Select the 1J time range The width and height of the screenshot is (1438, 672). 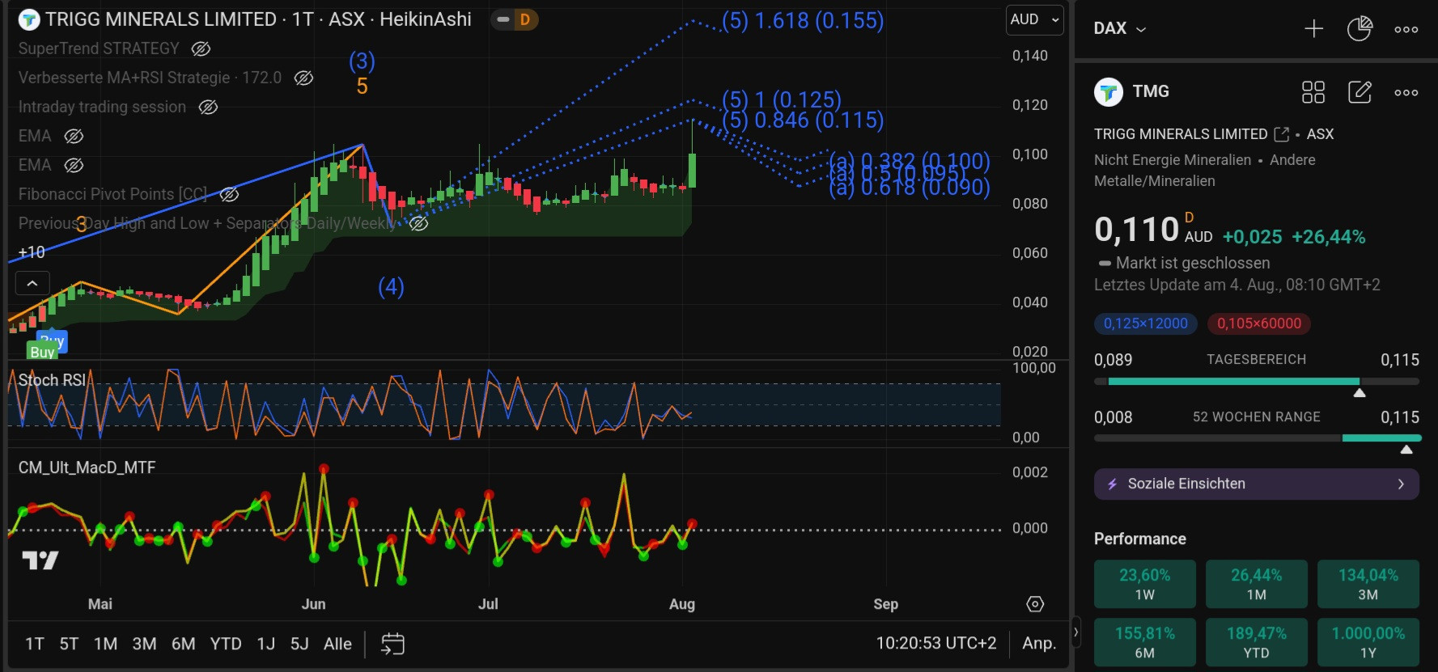(x=265, y=644)
